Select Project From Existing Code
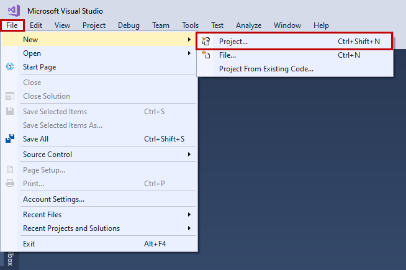This screenshot has width=406, height=270. pyautogui.click(x=266, y=69)
